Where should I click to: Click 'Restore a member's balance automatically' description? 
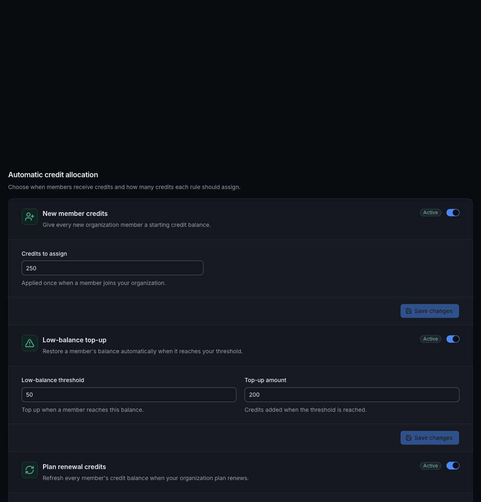[x=143, y=351]
